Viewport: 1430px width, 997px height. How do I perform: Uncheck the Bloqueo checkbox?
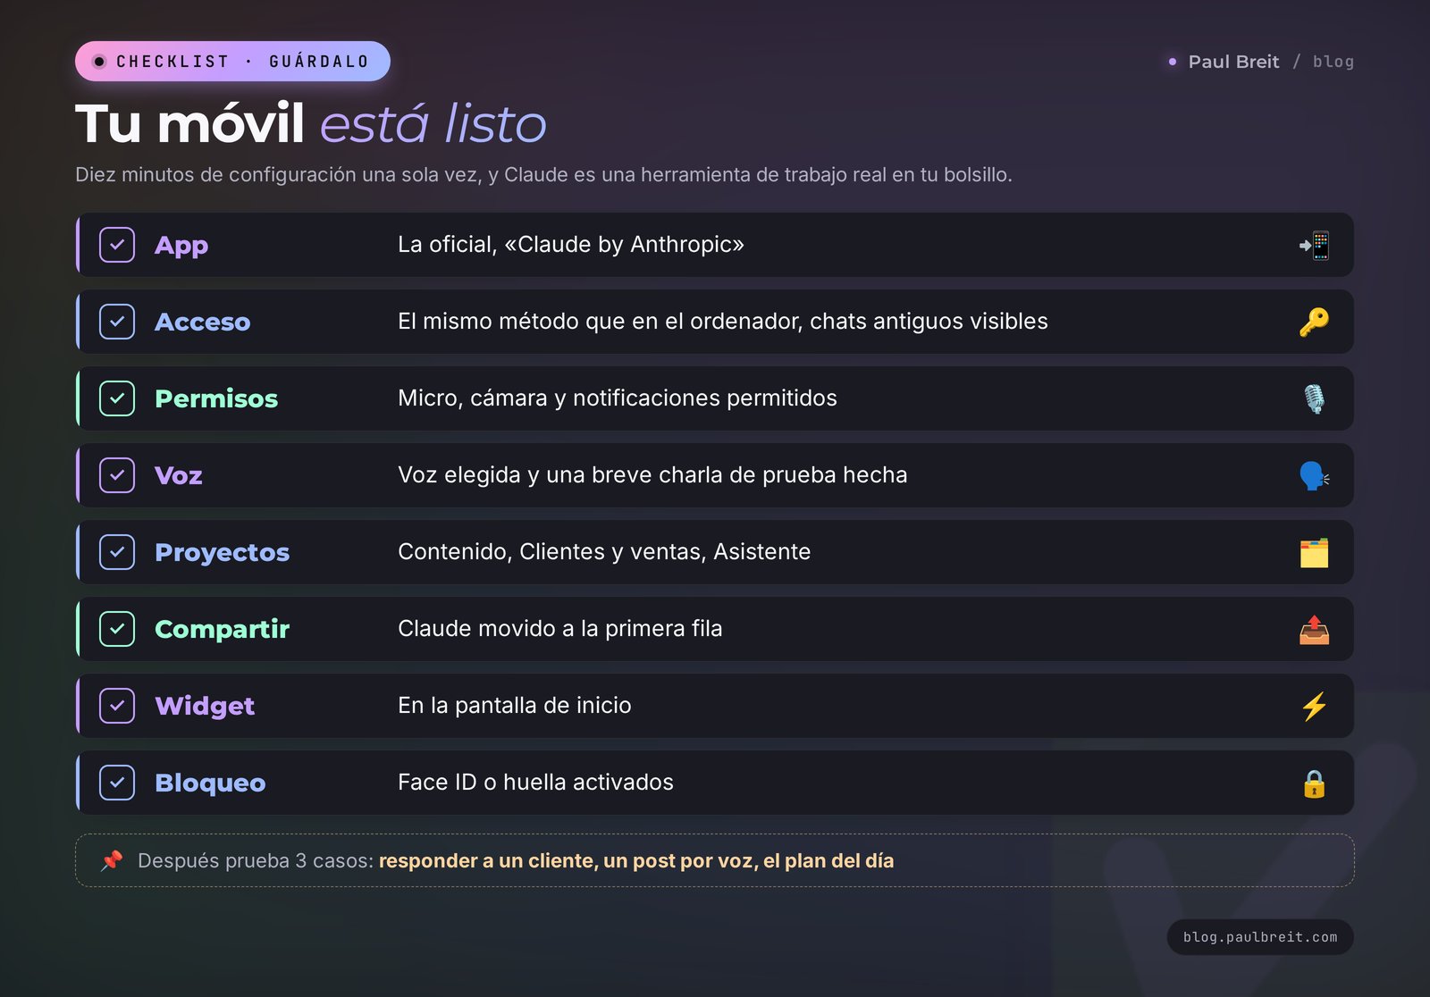[x=117, y=783]
